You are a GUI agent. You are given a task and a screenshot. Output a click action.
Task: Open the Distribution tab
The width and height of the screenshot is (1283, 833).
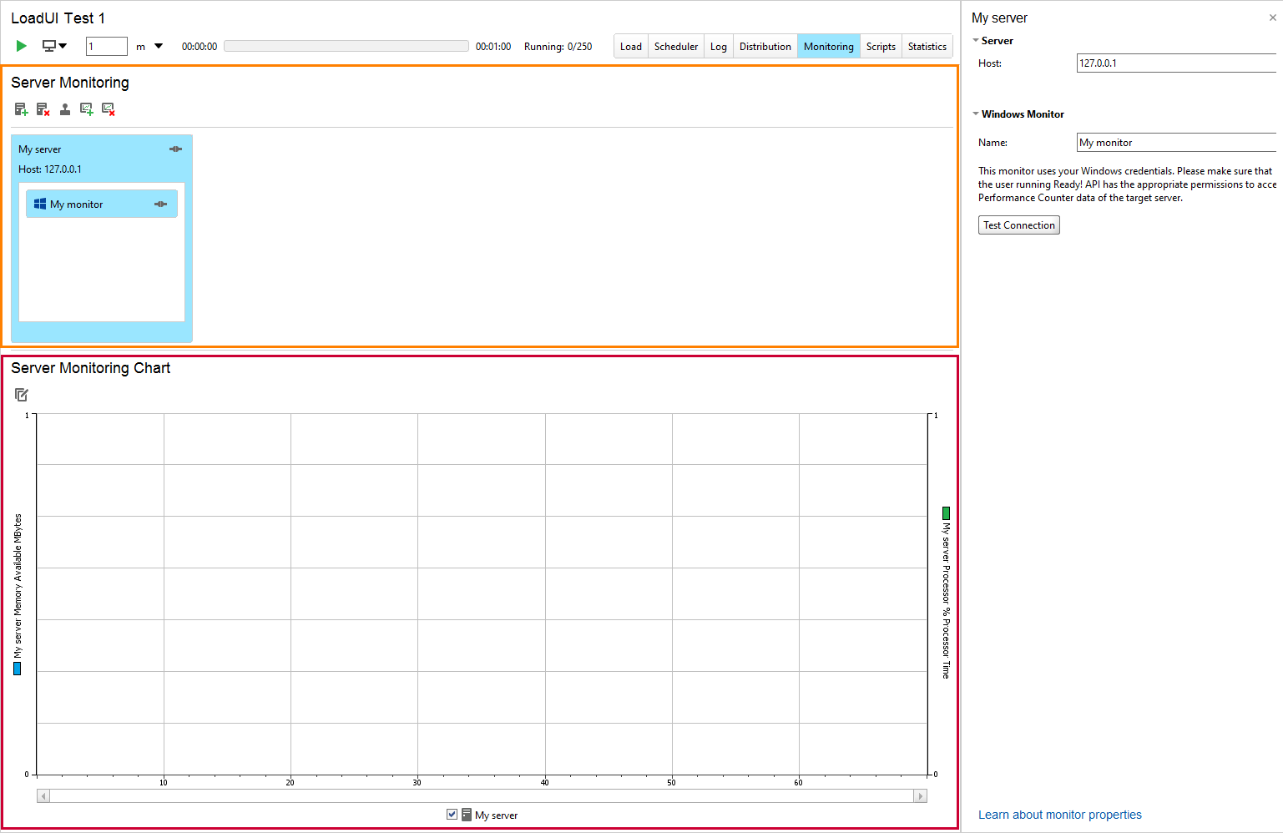[765, 46]
